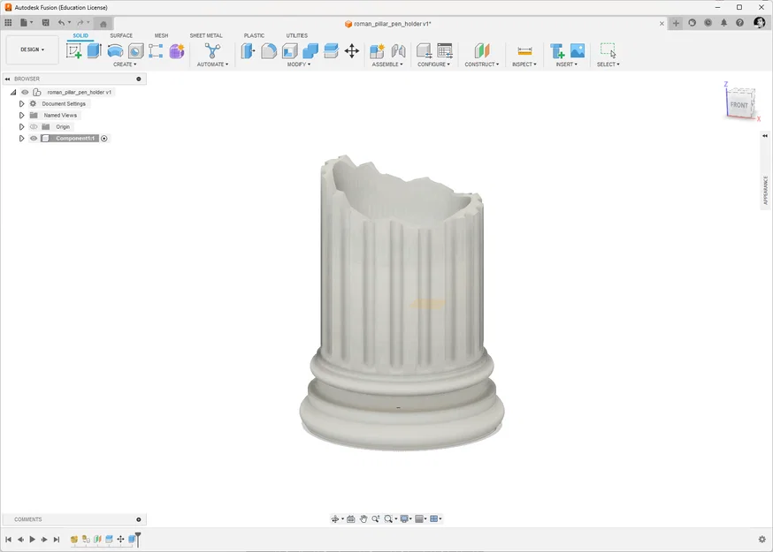773x552 pixels.
Task: Click the Configure Model icon
Action: pyautogui.click(x=424, y=50)
